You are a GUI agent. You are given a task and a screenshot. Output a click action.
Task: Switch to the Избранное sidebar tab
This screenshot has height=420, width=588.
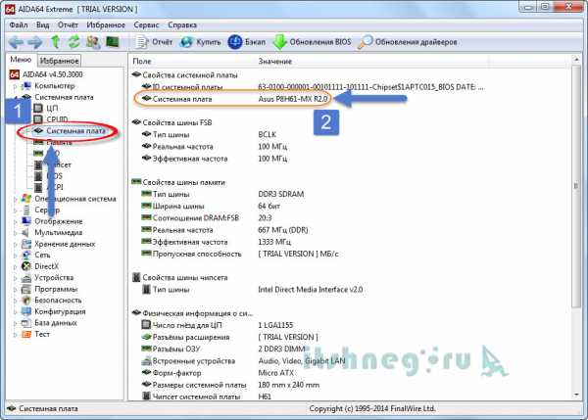pos(59,61)
